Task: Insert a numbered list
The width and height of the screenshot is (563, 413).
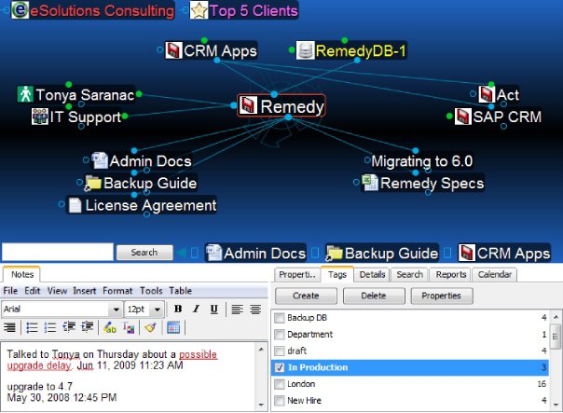Action: tap(50, 327)
